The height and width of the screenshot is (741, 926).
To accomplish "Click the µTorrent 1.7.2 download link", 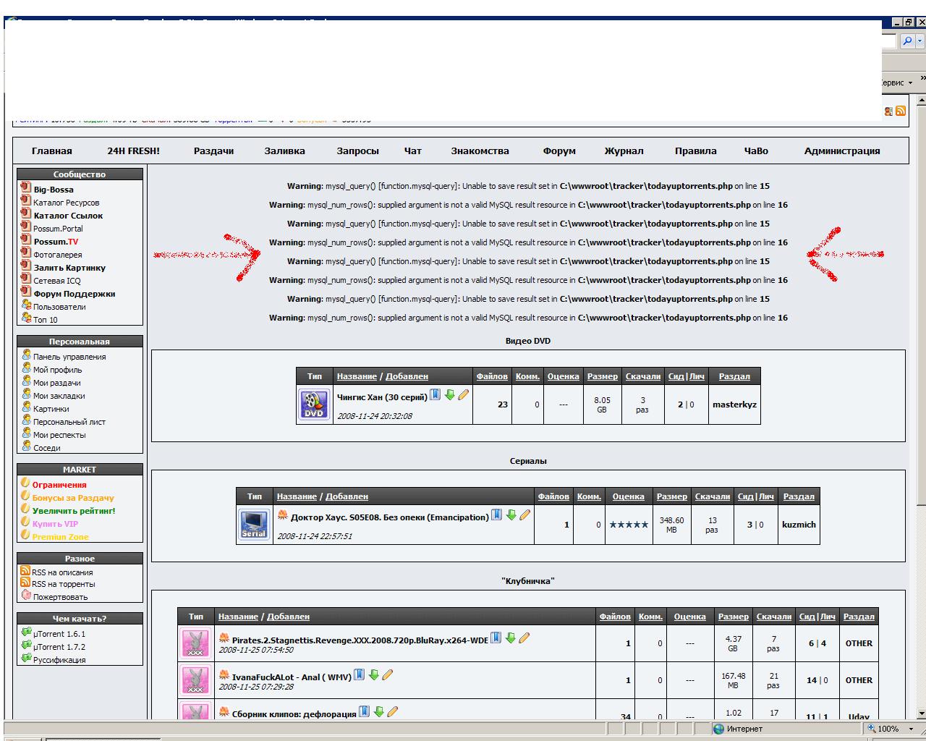I will click(x=59, y=647).
